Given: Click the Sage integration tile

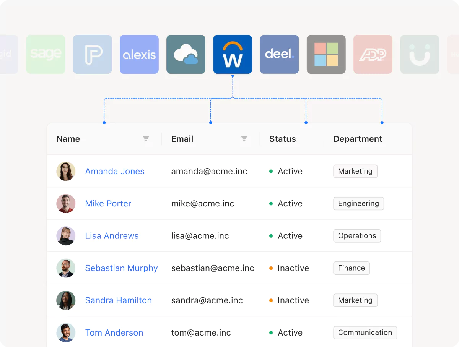Looking at the screenshot, I should 46,54.
